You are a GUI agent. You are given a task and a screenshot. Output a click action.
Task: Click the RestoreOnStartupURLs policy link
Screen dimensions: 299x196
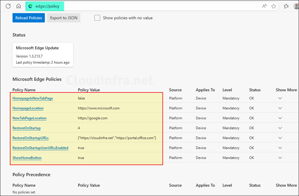(30, 138)
